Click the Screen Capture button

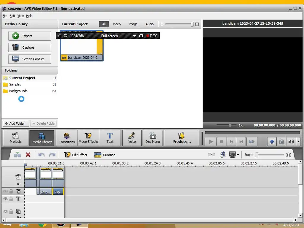[30, 59]
